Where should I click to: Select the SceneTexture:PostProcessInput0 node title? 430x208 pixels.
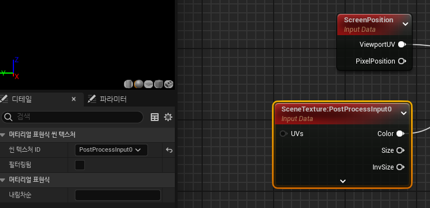pyautogui.click(x=337, y=109)
